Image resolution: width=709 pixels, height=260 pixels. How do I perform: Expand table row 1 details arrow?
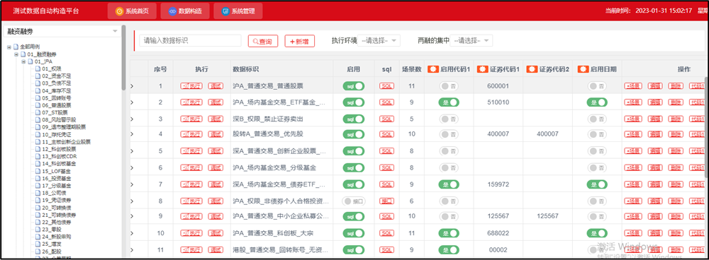coord(132,86)
